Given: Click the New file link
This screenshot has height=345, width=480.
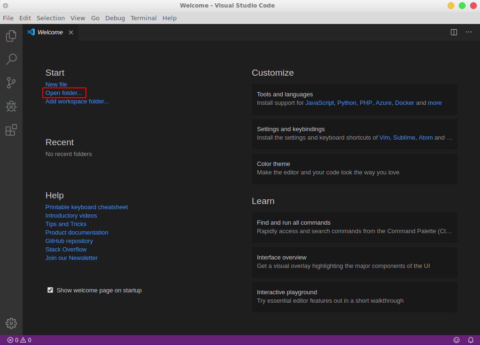Looking at the screenshot, I should [56, 84].
